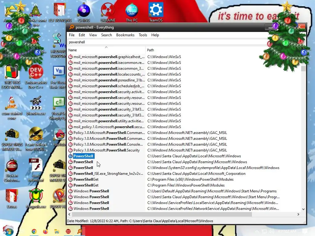The width and height of the screenshot is (315, 236).
Task: Open Broken Christm... ornament desktop icon
Action: coord(12,170)
